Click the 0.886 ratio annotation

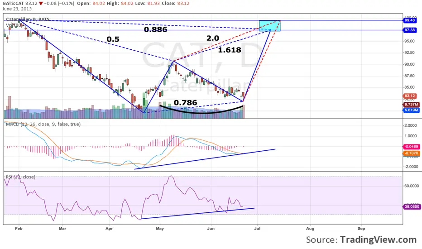(156, 29)
